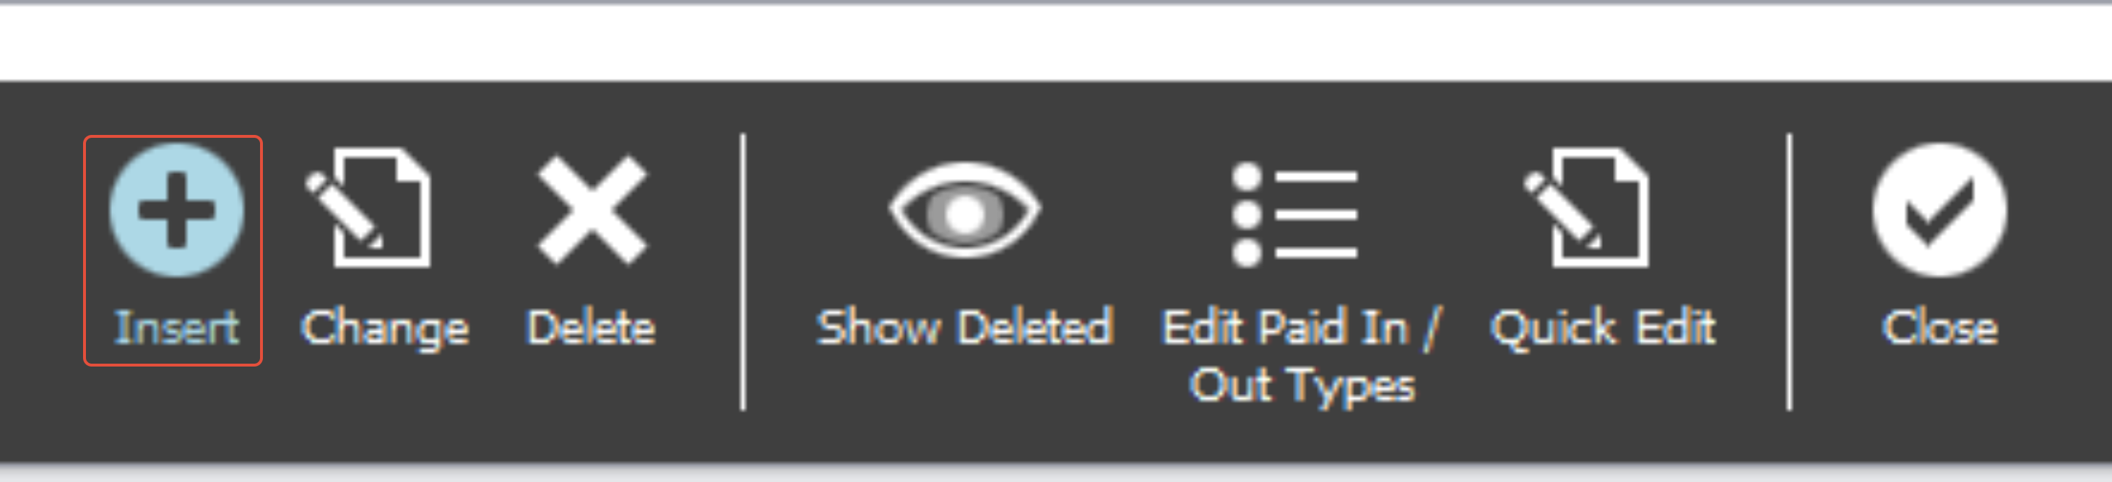The height and width of the screenshot is (482, 2112).
Task: Click the Delete text label
Action: (x=591, y=328)
